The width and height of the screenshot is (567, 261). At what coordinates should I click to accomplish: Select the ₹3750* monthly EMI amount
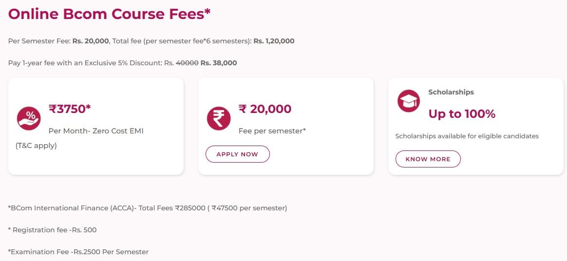coord(70,109)
